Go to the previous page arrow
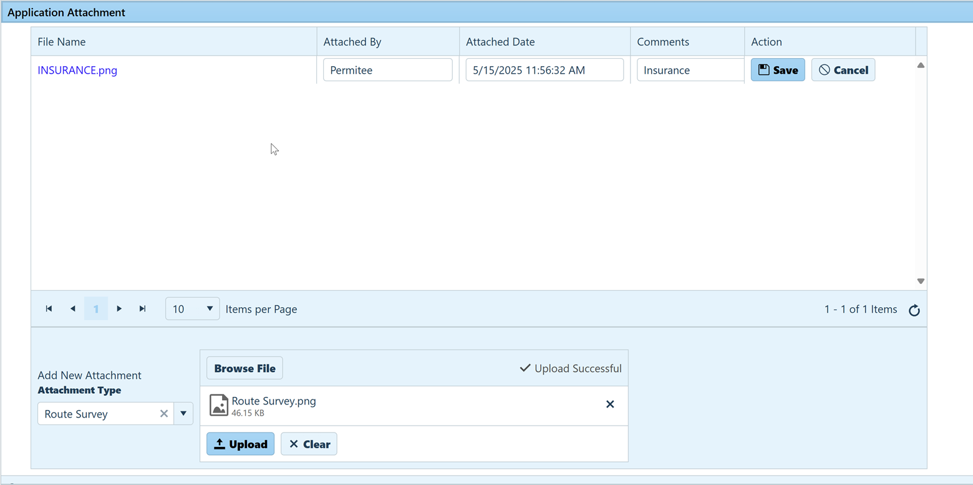The width and height of the screenshot is (973, 485). [72, 309]
